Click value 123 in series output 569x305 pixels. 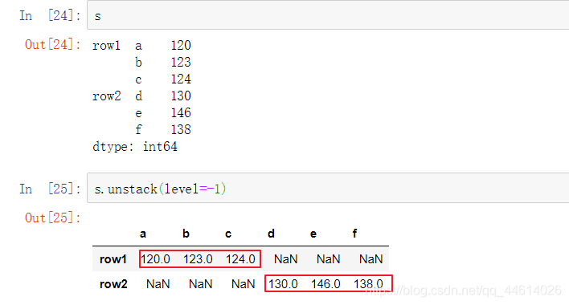tap(181, 62)
